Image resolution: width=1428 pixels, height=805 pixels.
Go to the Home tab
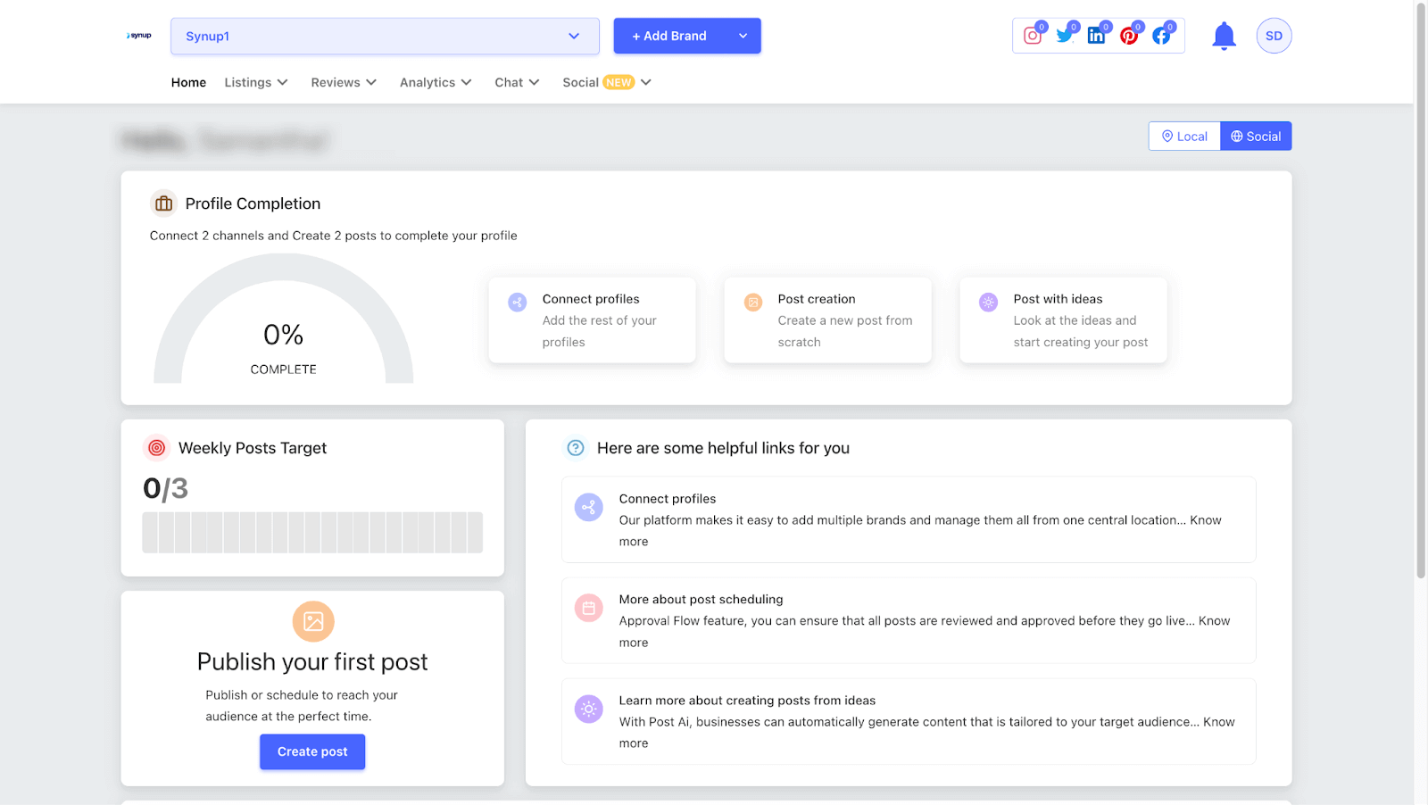pyautogui.click(x=188, y=82)
